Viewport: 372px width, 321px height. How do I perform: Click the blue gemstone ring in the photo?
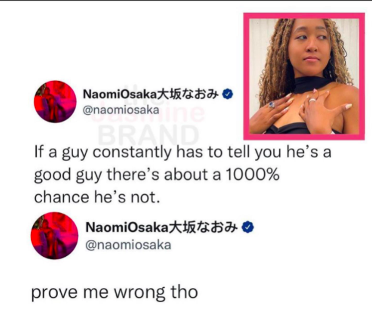click(x=271, y=104)
